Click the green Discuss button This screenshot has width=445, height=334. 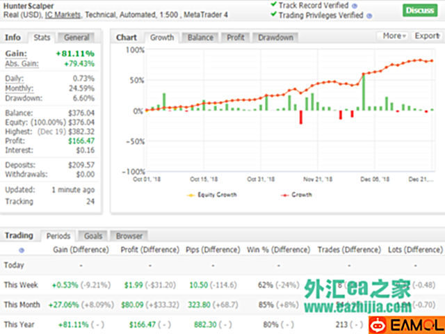pyautogui.click(x=420, y=10)
